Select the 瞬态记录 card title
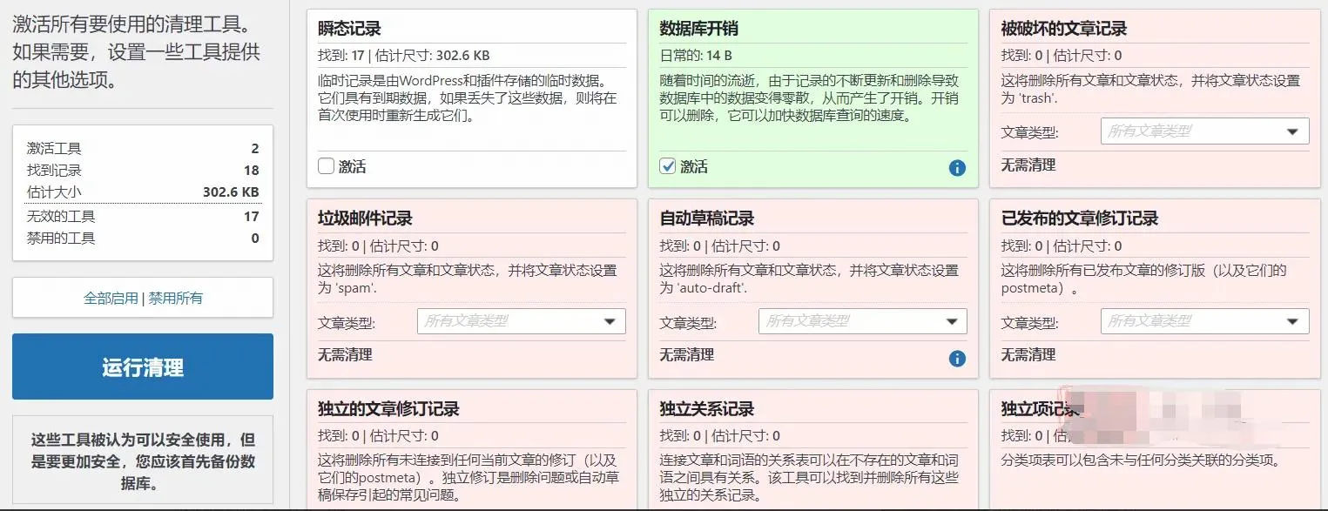 [350, 29]
